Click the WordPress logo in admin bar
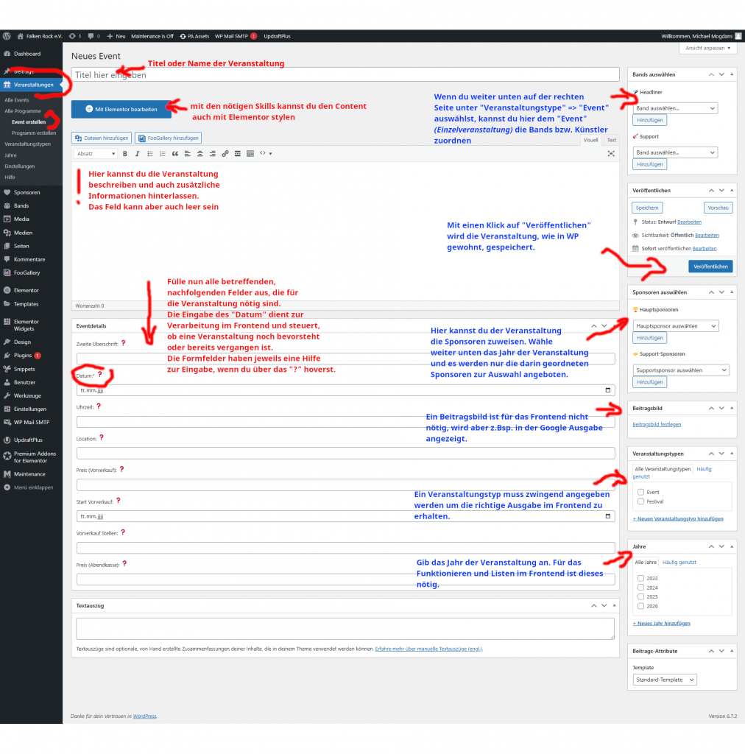The image size is (745, 754). click(x=7, y=35)
